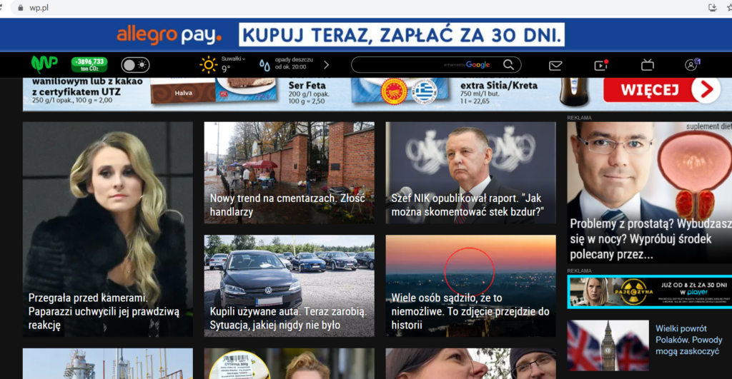Open the green CO2 counter badge

click(89, 64)
